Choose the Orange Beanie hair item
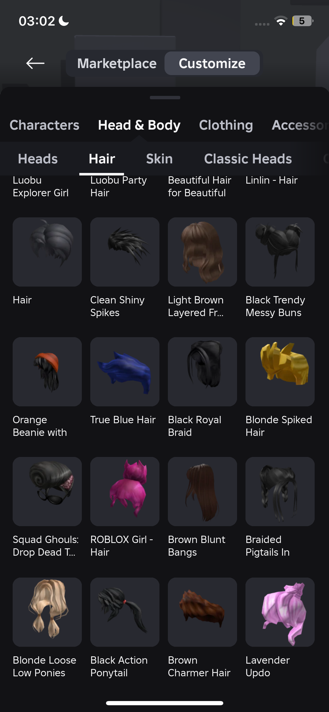The height and width of the screenshot is (712, 329). pos(47,372)
